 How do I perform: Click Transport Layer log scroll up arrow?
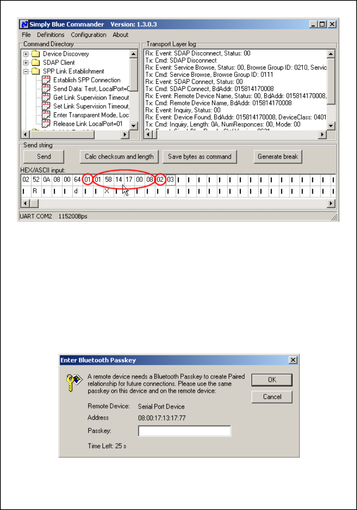click(x=331, y=54)
